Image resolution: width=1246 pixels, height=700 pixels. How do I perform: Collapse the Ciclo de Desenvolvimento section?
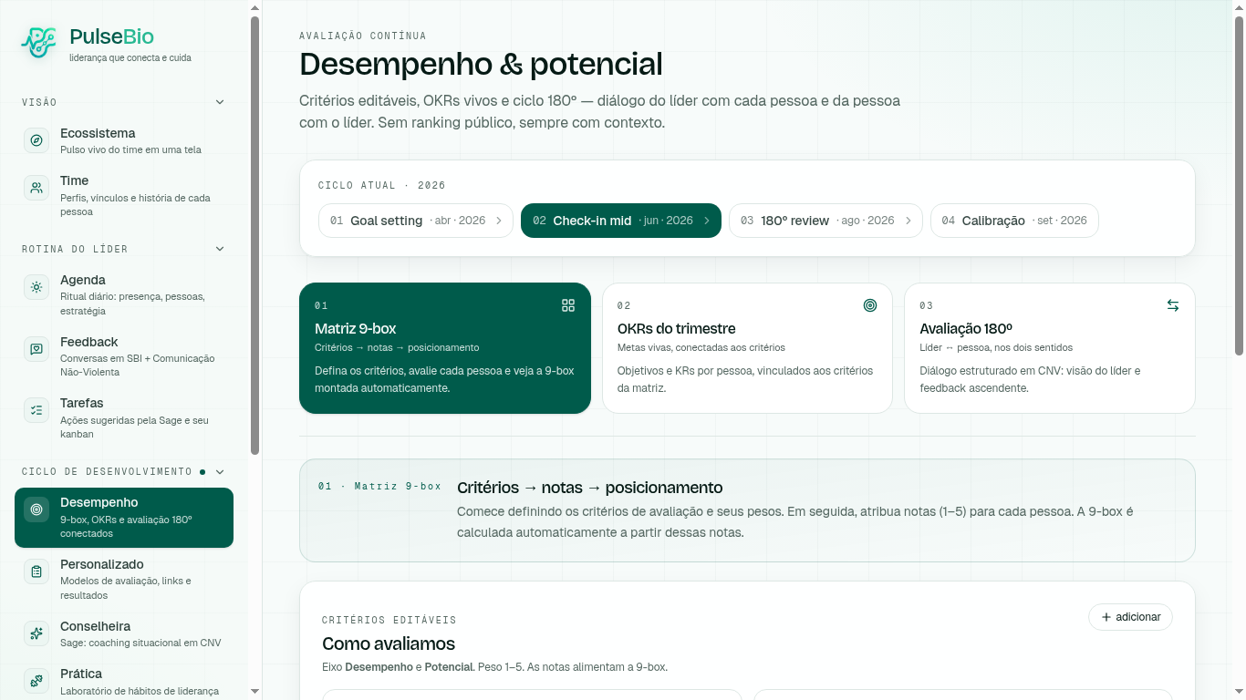click(220, 471)
